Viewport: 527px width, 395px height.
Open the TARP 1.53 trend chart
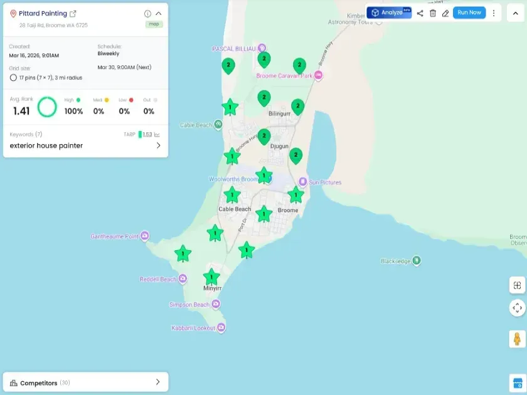tap(157, 135)
